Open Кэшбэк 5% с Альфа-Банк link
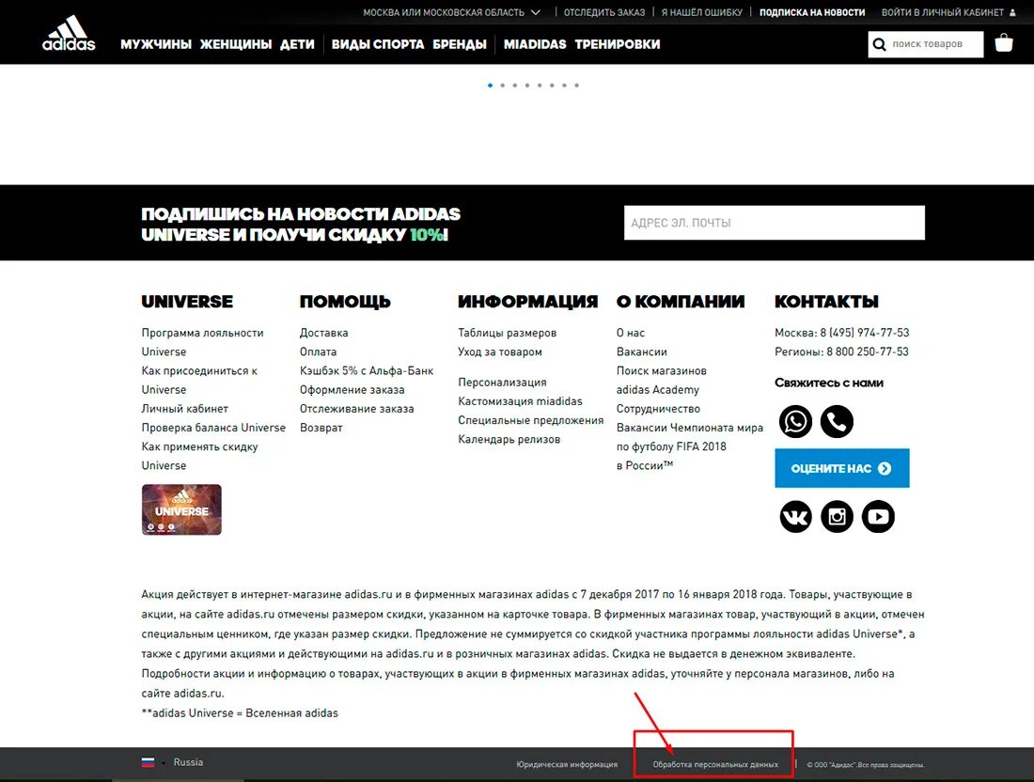 pyautogui.click(x=367, y=370)
